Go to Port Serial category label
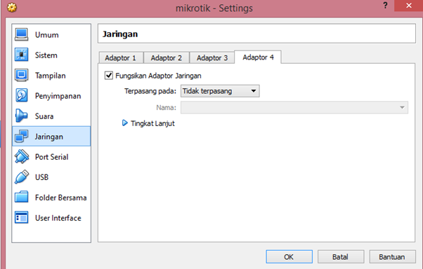 pos(51,157)
